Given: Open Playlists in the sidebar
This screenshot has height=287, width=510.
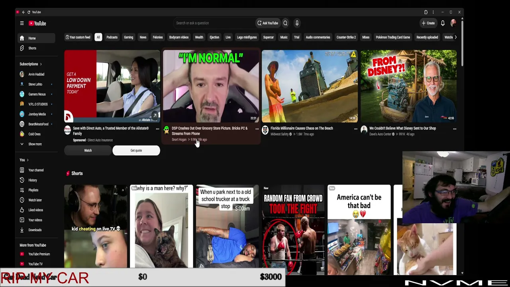Looking at the screenshot, I should pos(37,190).
